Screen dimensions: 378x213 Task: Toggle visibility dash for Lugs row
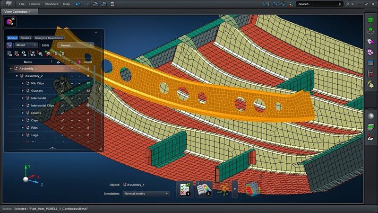coord(62,135)
